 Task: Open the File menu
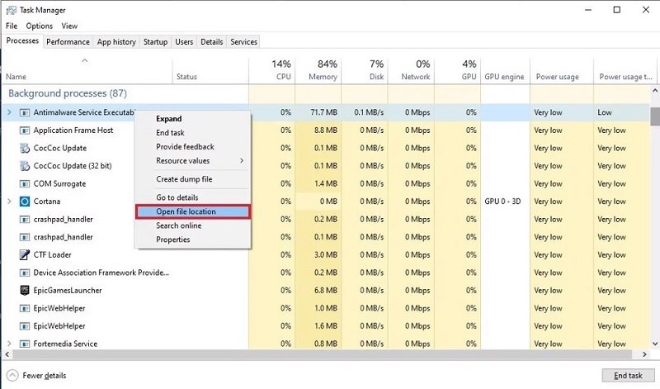point(12,26)
